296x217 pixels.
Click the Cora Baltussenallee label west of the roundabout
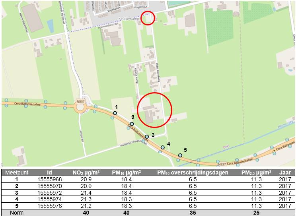[x=27, y=104]
